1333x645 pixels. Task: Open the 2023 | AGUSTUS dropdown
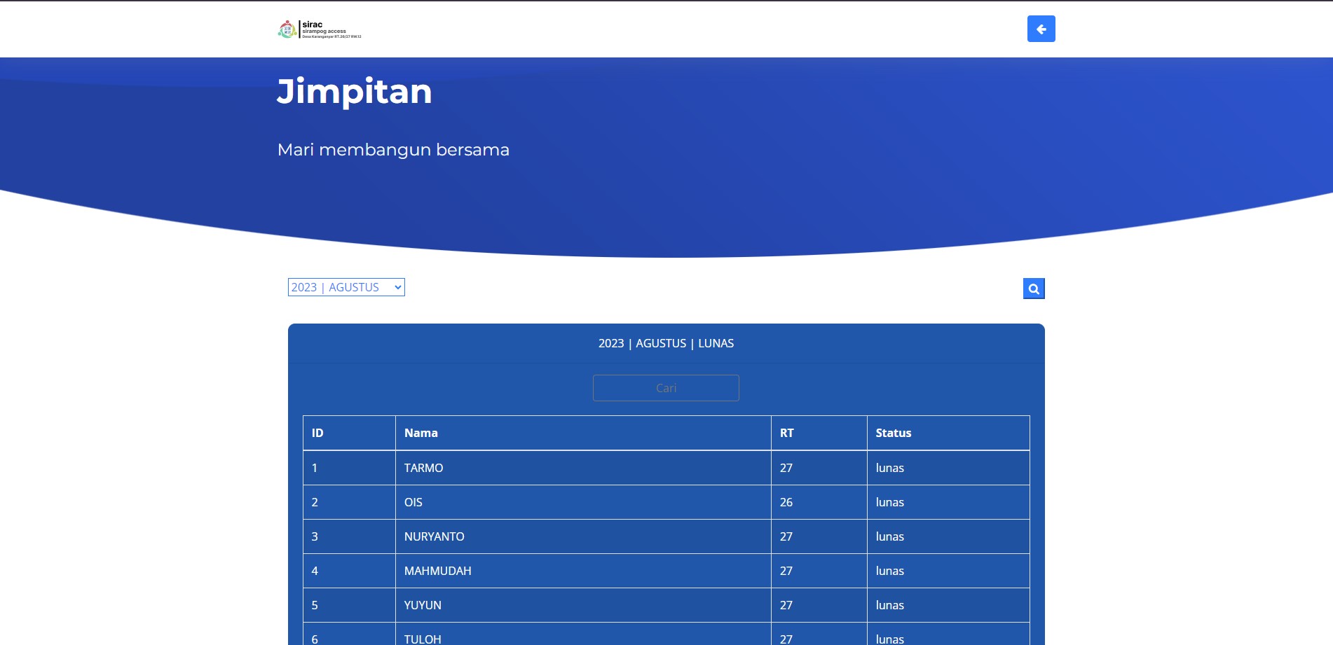(x=346, y=287)
